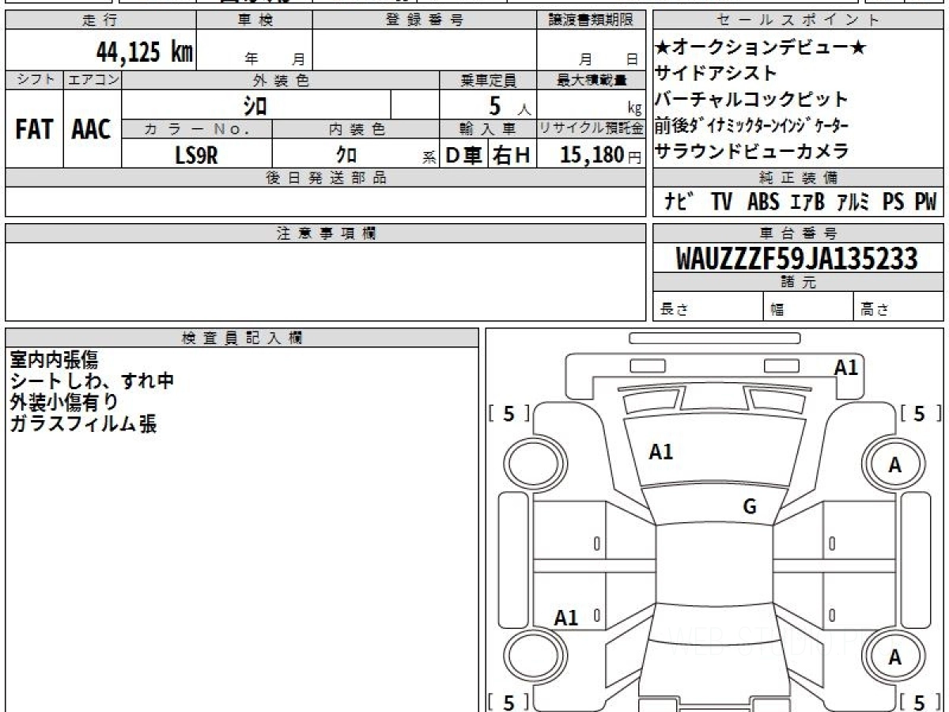Select the 後日発送部品 header bar

click(326, 177)
